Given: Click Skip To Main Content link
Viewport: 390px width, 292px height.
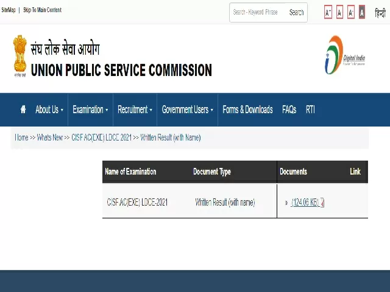Looking at the screenshot, I should [42, 10].
